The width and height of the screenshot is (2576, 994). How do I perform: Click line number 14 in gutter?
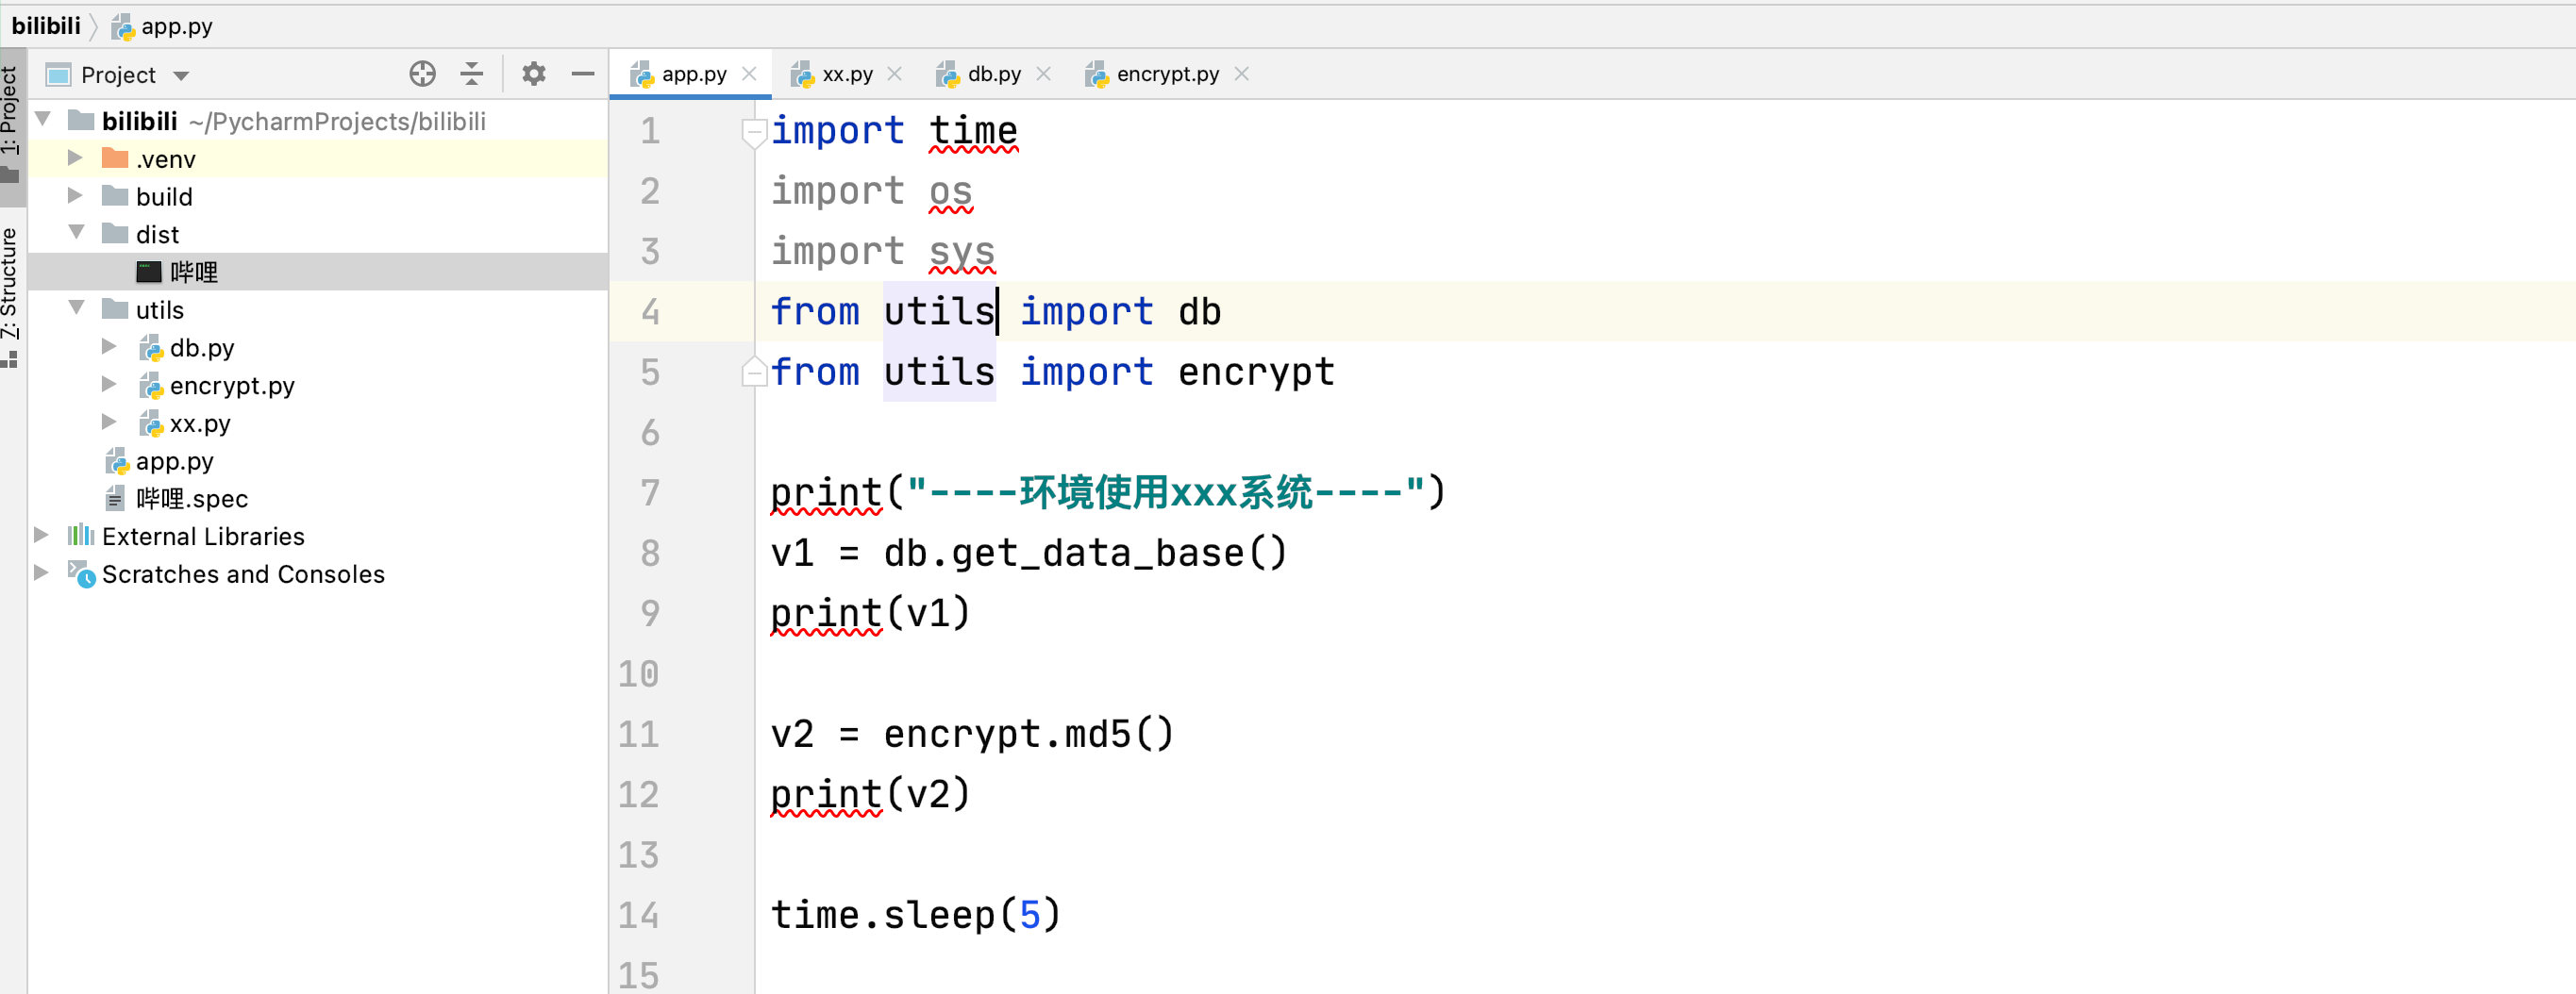[x=638, y=915]
